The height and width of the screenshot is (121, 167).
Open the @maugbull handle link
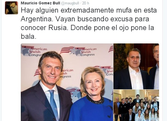coord(70,3)
